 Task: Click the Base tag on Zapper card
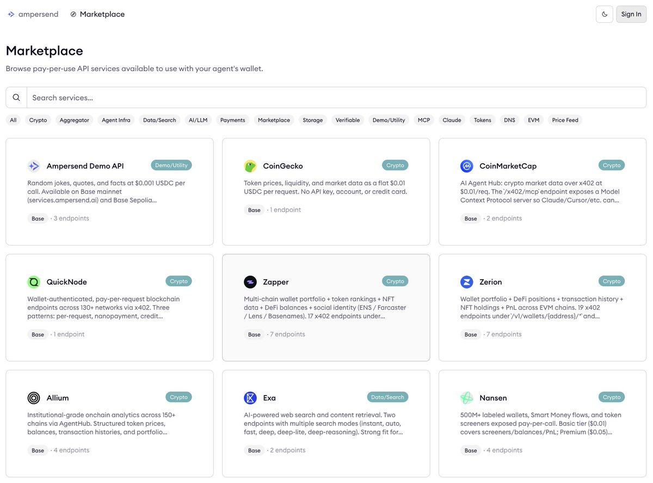[x=255, y=335]
